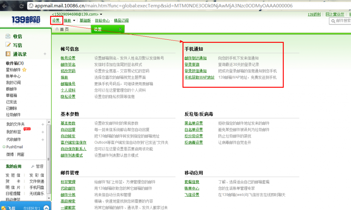
Task: Open the 通讯录 contacts book icon
Action: (8, 54)
